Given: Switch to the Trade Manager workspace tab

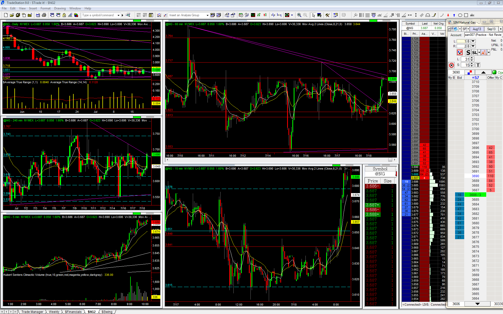Looking at the screenshot, I should pos(32,312).
